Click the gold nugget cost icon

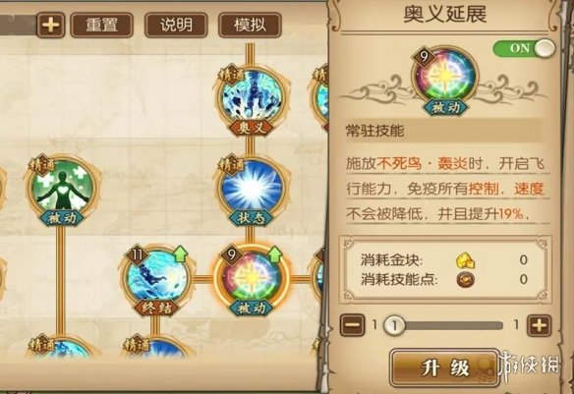pos(465,260)
